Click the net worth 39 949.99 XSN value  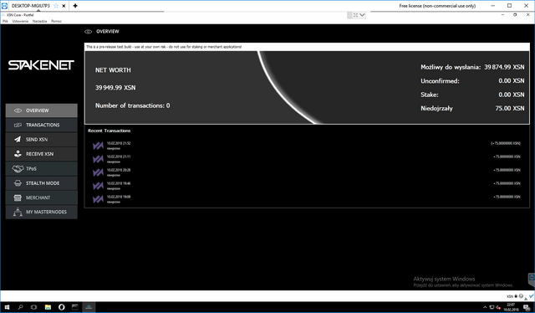[x=115, y=88]
